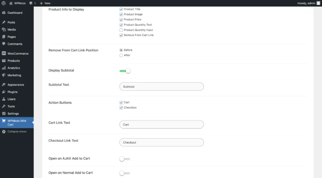Image resolution: width=322 pixels, height=178 pixels.
Task: Uncheck Remove From Cart Link checkbox
Action: point(121,35)
